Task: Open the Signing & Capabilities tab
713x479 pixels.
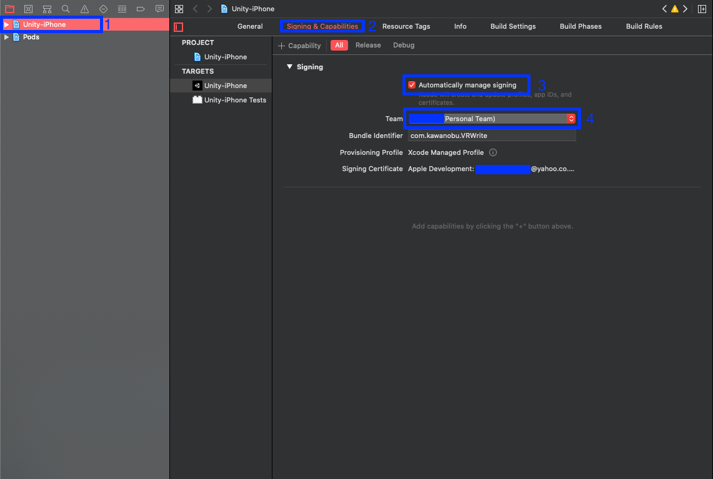Action: point(322,26)
